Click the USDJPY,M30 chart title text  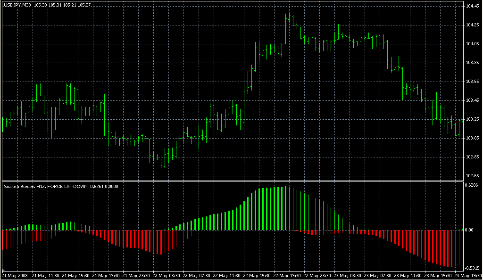(x=17, y=5)
